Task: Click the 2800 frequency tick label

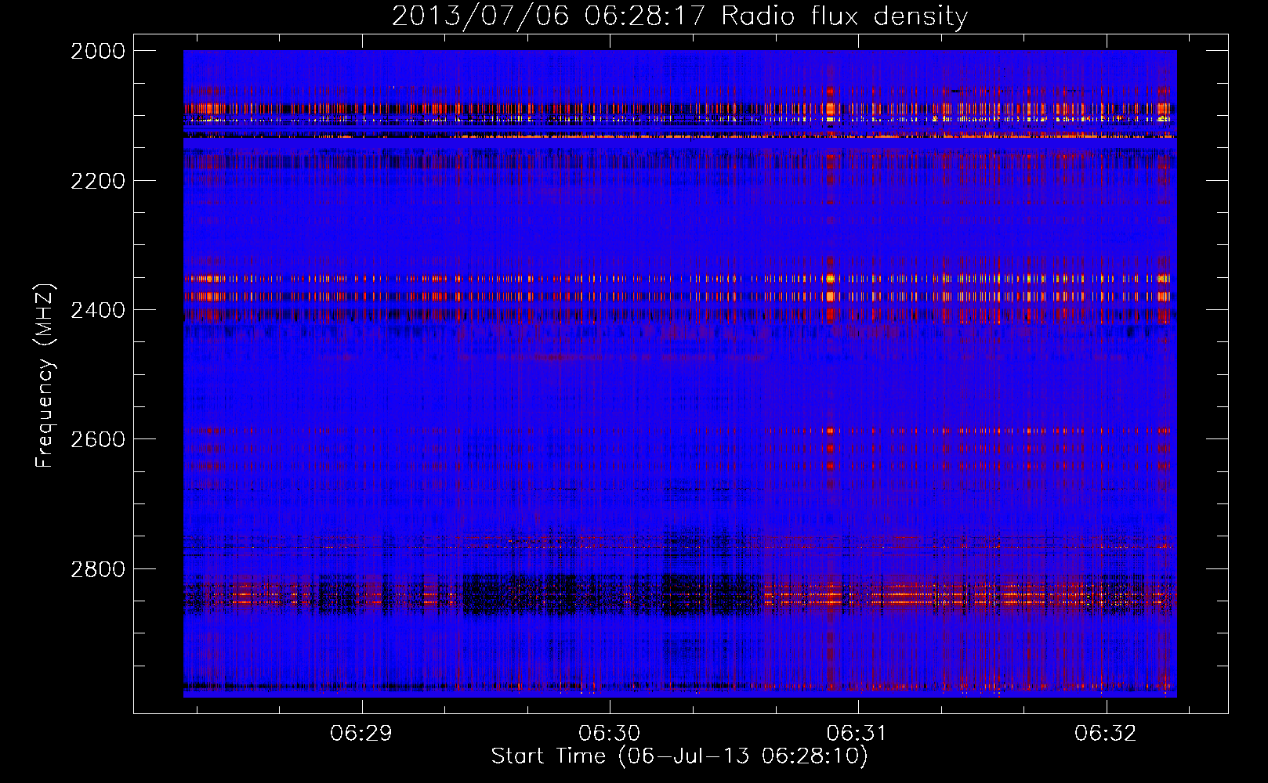Action: pos(98,569)
